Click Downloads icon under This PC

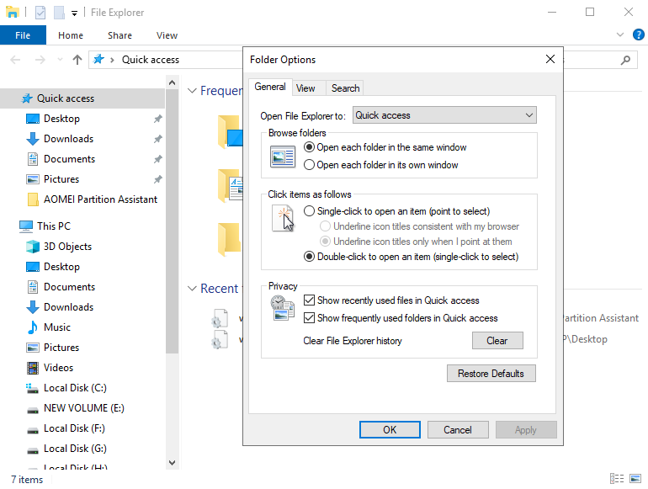pos(33,307)
